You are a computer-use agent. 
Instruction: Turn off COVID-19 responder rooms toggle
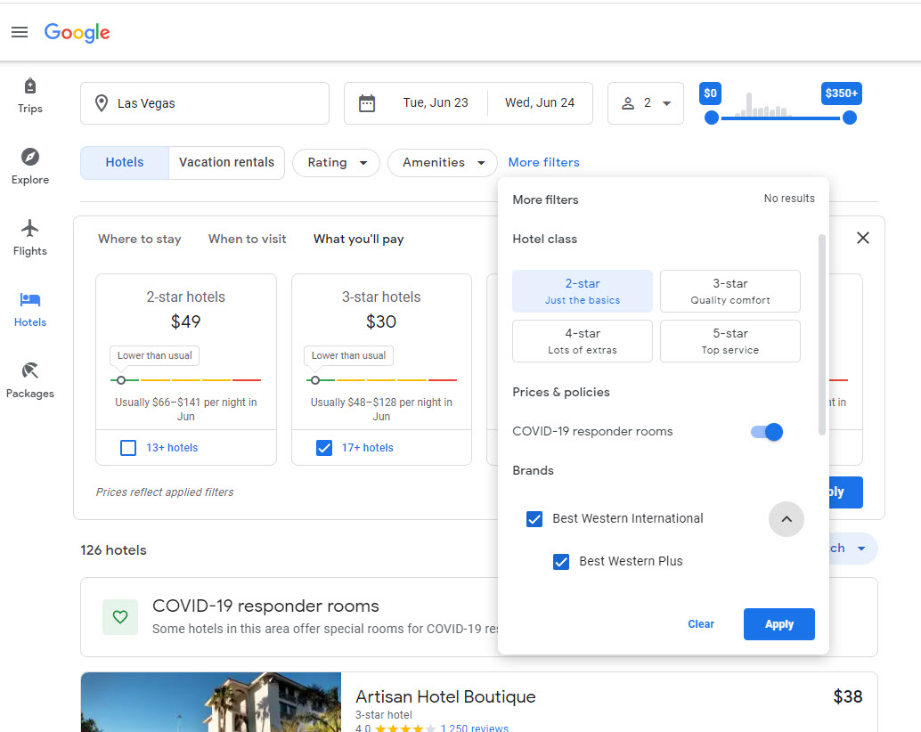(x=767, y=432)
